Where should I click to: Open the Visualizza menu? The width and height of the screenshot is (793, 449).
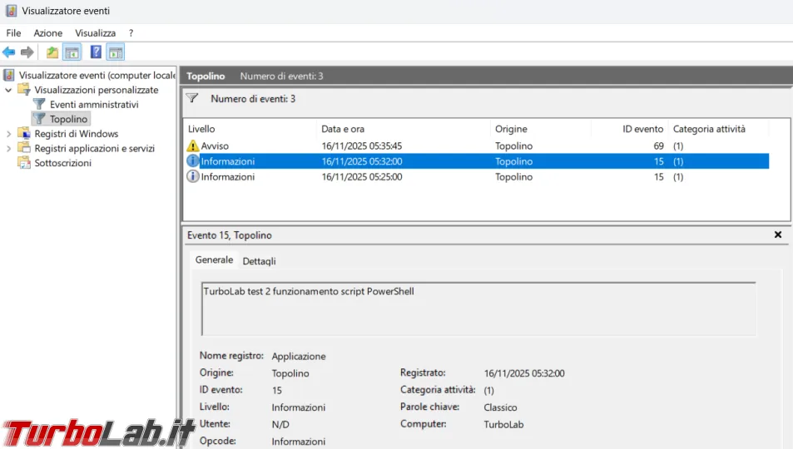[95, 33]
